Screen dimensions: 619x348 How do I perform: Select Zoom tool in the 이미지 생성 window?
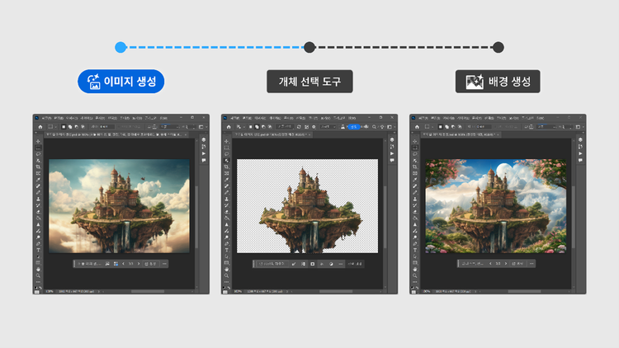(x=38, y=275)
